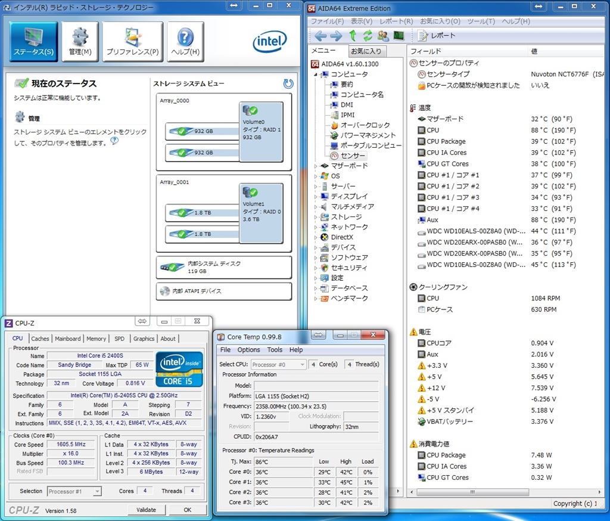
Task: Switch to the お気に入り favorites tab
Action: pyautogui.click(x=366, y=51)
